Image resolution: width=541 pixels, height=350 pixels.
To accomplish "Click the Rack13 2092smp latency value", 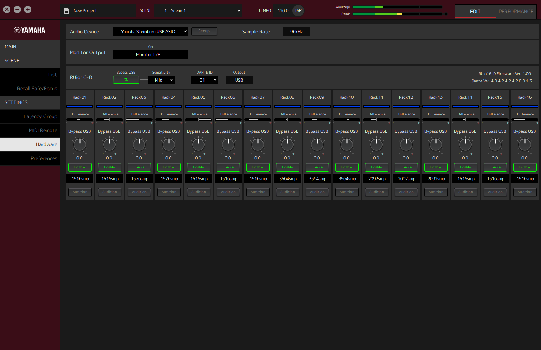I will coord(436,179).
